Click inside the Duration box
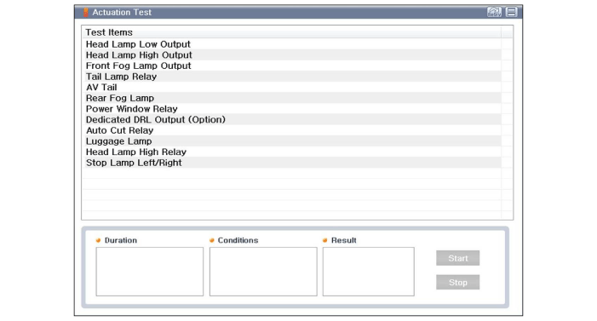 tap(150, 272)
